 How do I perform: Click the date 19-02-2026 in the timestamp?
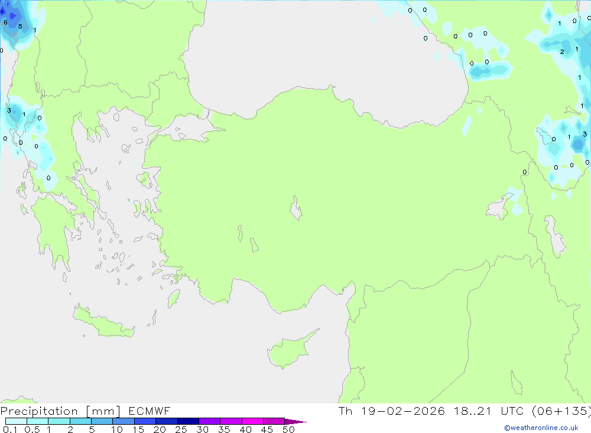pos(403,411)
